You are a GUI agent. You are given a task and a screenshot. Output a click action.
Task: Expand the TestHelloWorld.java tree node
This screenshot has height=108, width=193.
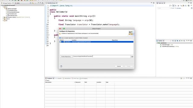coord(6,12)
